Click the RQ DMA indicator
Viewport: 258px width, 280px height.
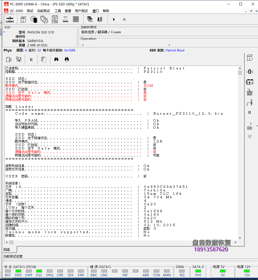182,271
